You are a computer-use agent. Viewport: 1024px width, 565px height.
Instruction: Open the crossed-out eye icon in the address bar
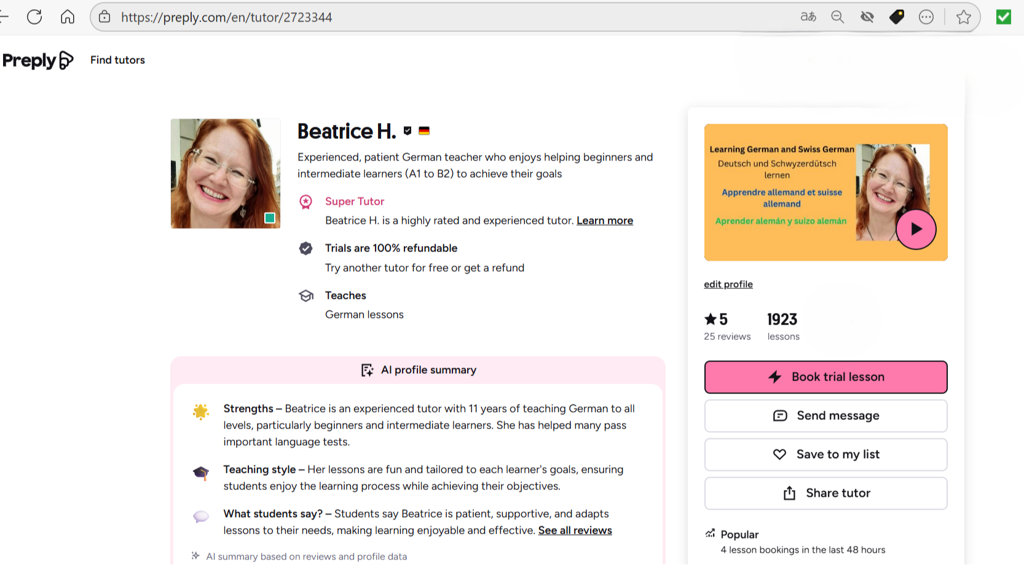(867, 17)
